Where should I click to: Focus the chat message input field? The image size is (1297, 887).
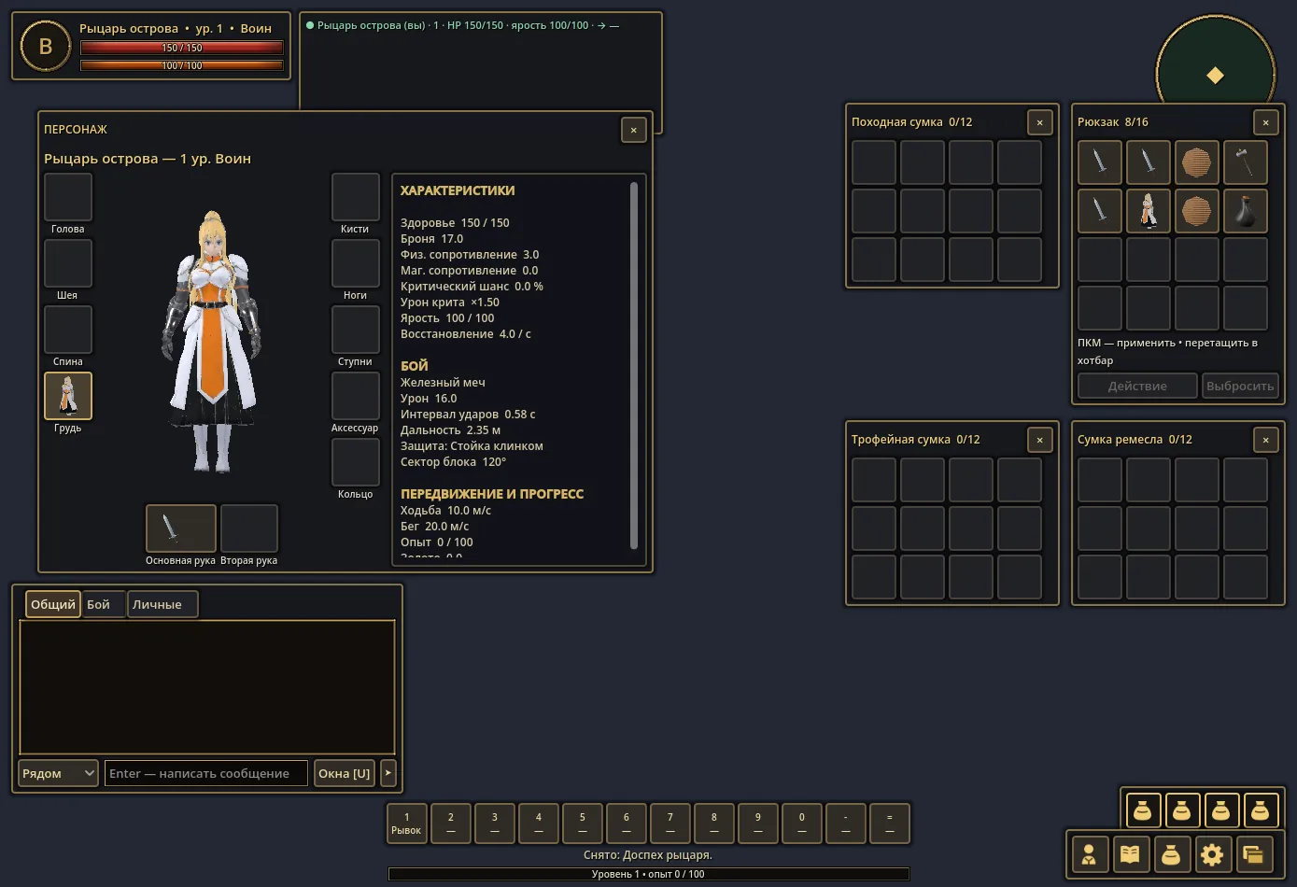coord(206,773)
